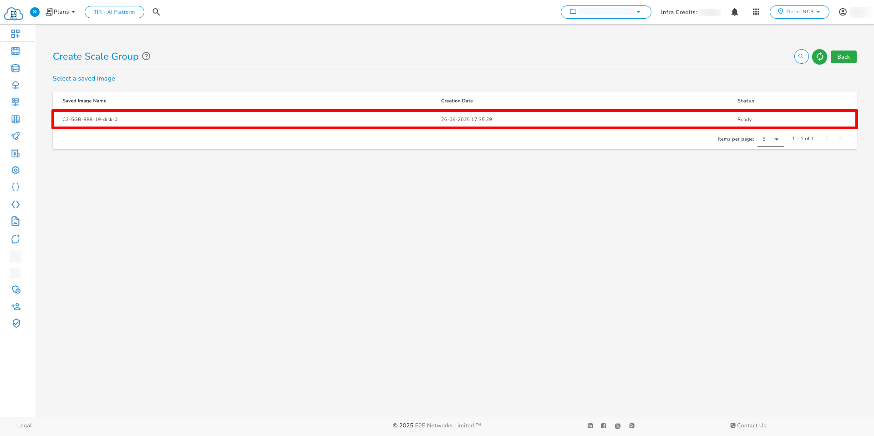
Task: Select the Compute nodes sidebar icon
Action: point(15,51)
